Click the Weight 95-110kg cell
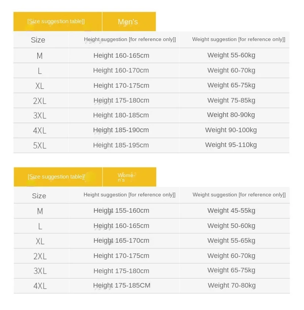The image size is (304, 310). (x=231, y=145)
